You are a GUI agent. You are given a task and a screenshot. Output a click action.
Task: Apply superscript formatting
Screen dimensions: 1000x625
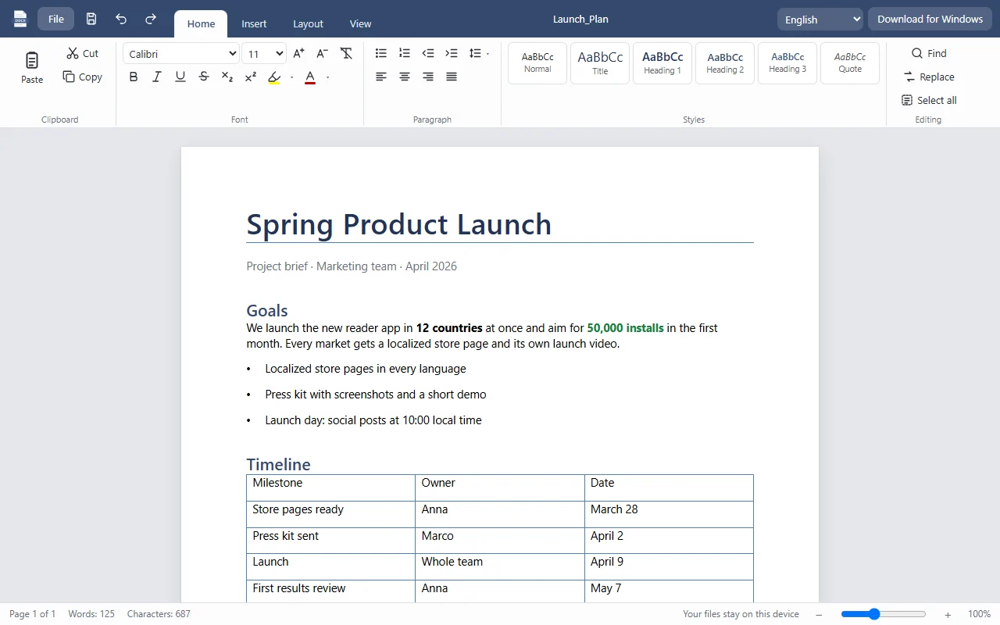(251, 77)
